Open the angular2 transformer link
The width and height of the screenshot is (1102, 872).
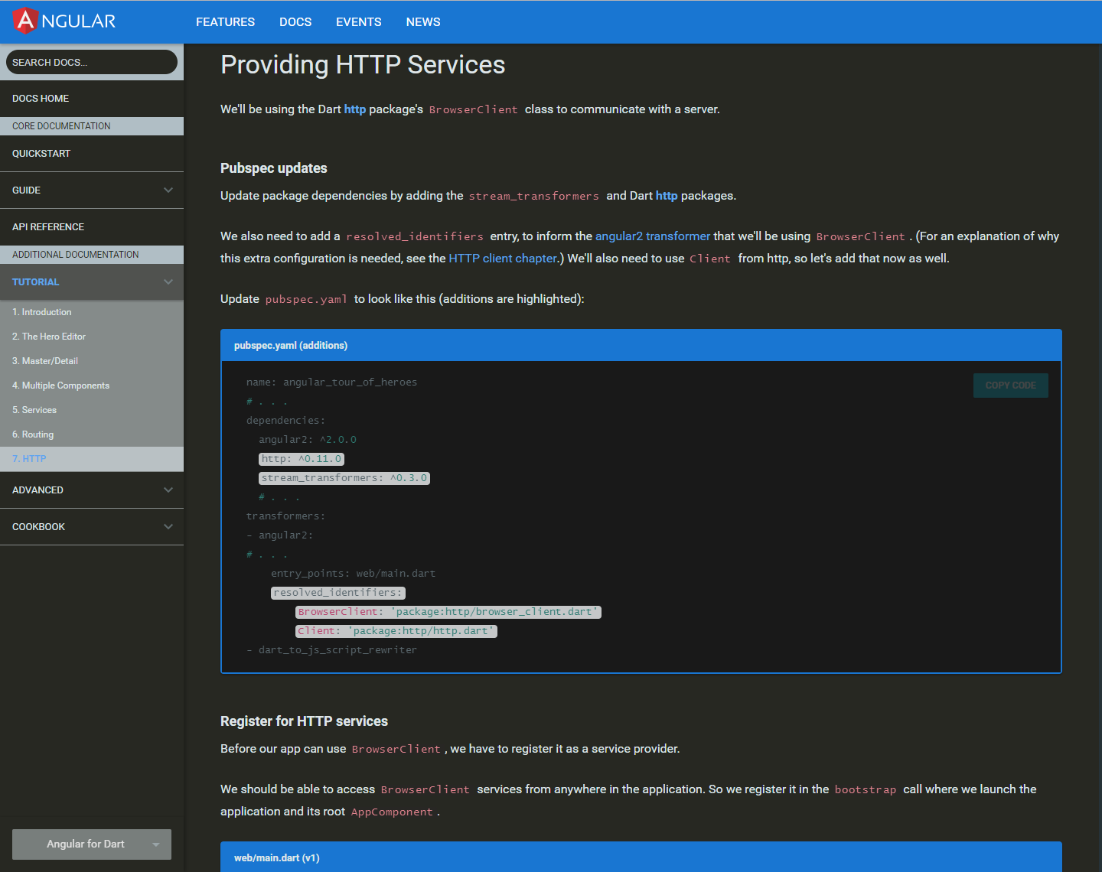coord(652,236)
